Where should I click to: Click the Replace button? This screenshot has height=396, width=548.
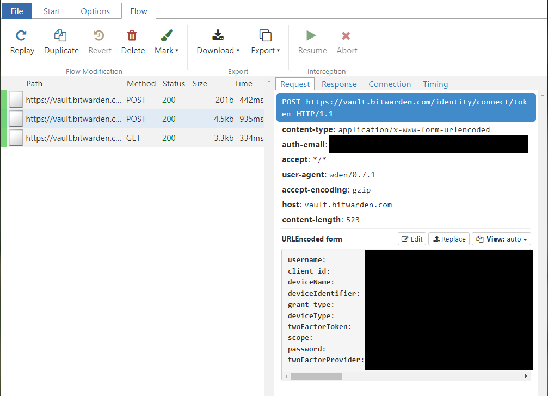[449, 239]
